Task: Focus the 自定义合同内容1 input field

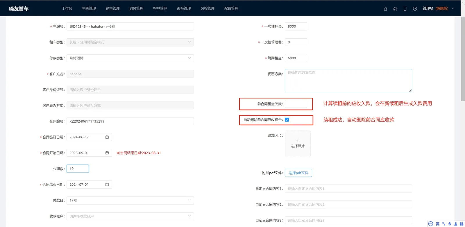Action: 348,189
